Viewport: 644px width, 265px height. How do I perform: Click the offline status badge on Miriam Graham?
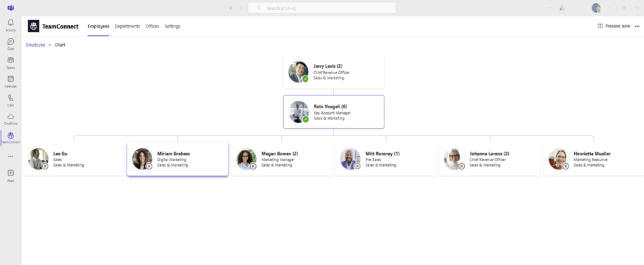tap(149, 166)
